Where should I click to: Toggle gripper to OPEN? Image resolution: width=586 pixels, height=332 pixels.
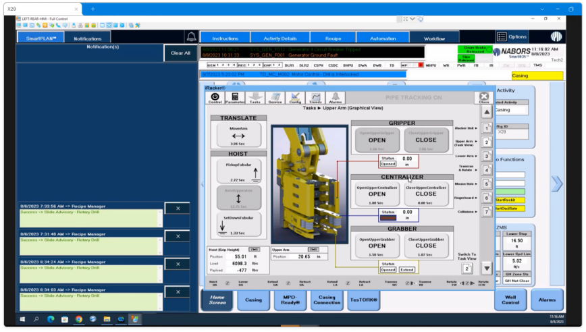click(x=377, y=140)
